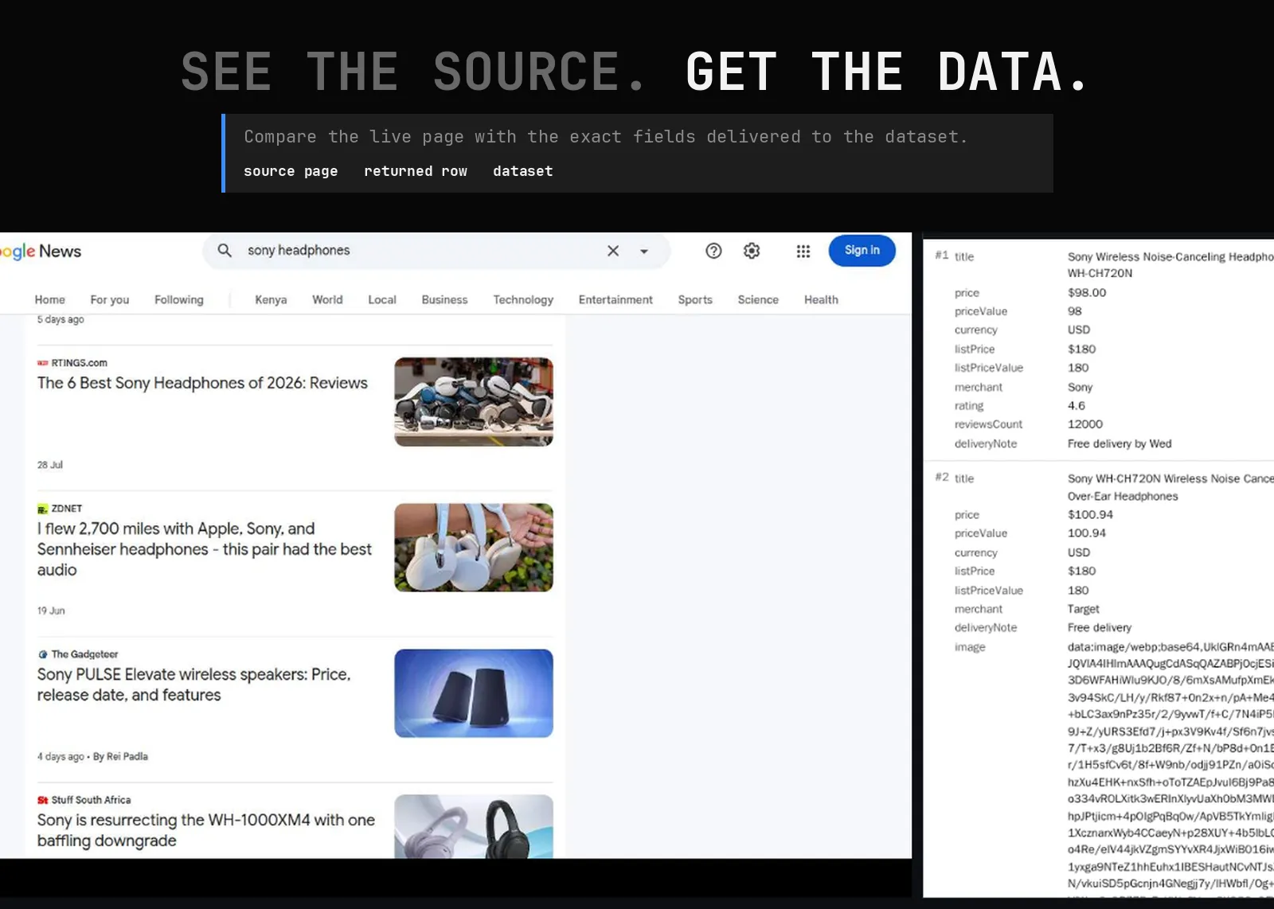Click the Google News logo

click(40, 252)
